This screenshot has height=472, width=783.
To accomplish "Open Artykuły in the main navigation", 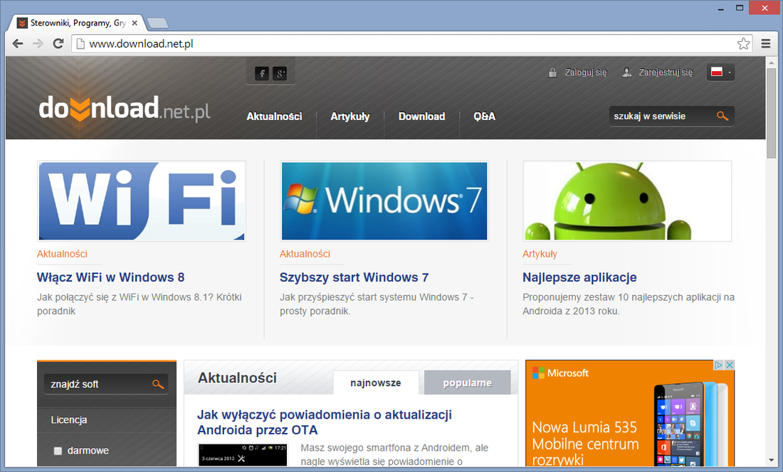I will click(350, 117).
